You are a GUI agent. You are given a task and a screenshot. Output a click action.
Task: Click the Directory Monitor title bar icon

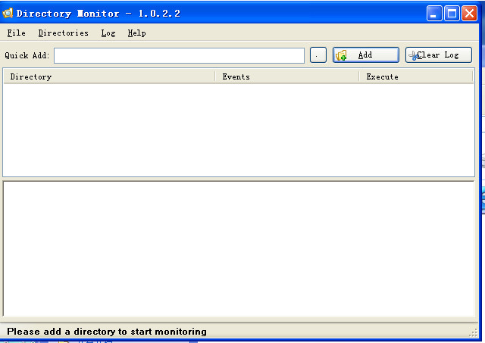click(8, 14)
